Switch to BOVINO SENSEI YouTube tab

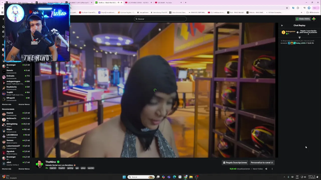tap(138, 2)
